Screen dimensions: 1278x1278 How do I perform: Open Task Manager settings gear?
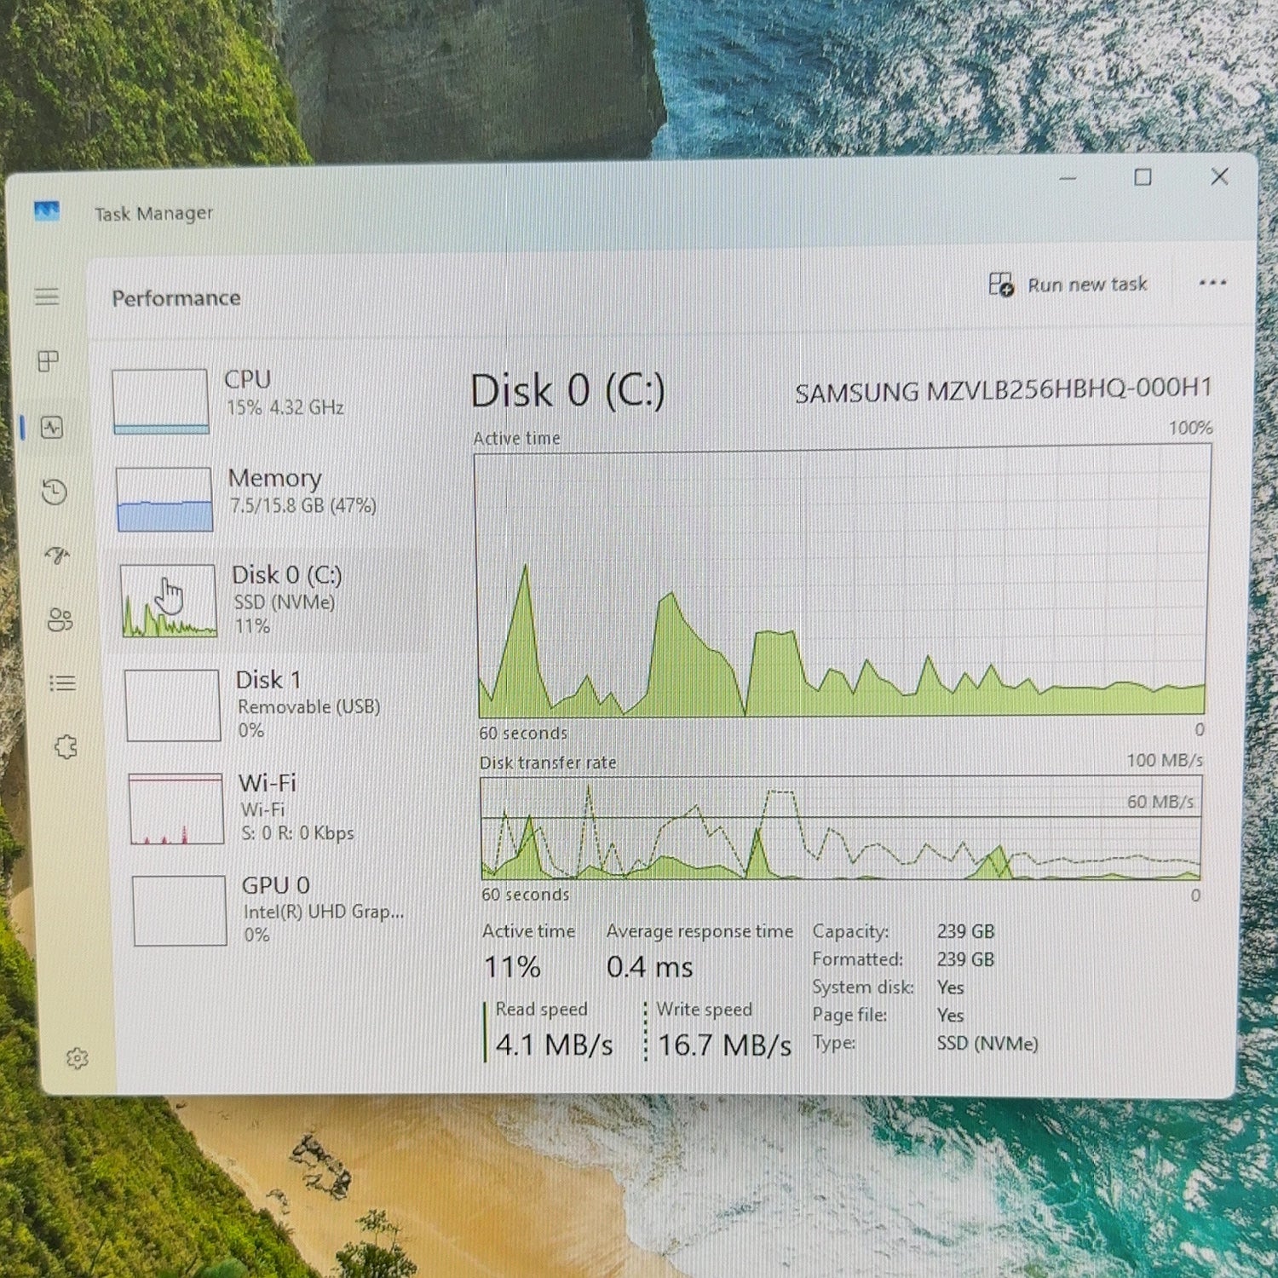78,1058
